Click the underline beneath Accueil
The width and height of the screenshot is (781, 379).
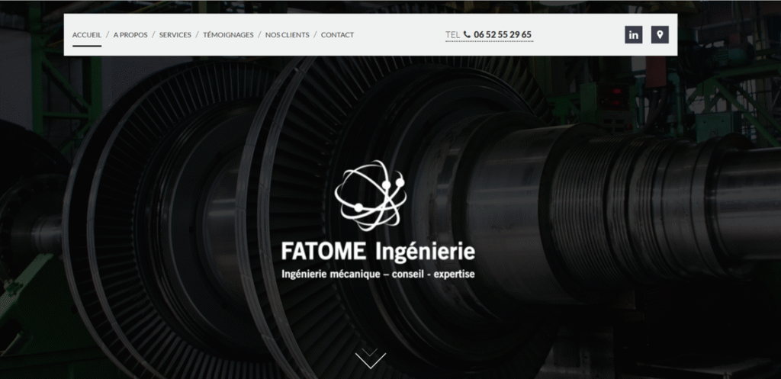click(87, 46)
